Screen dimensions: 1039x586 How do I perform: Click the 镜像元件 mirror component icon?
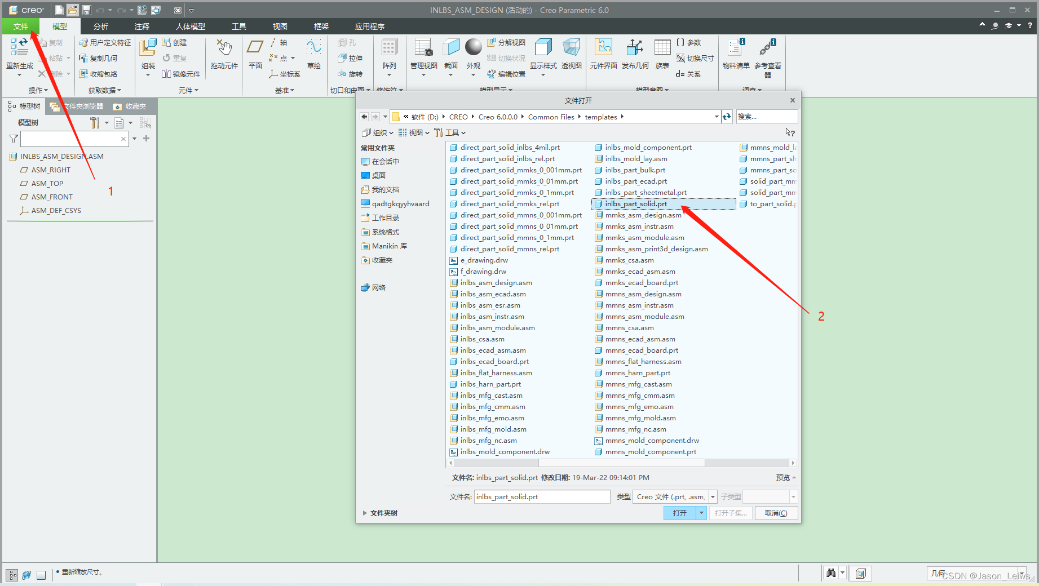tap(166, 74)
